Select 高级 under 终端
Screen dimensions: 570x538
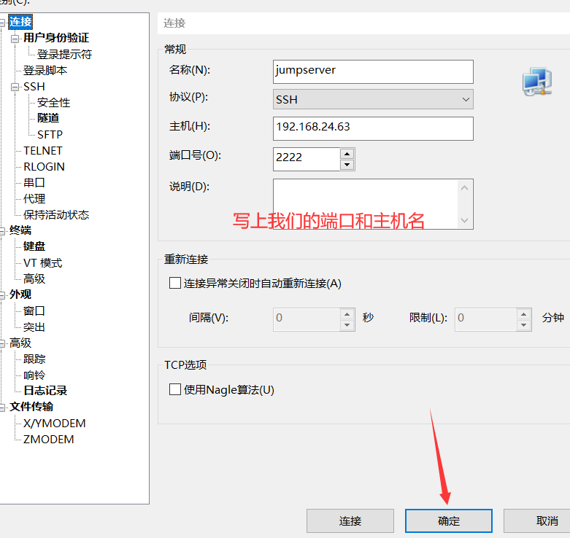[34, 278]
